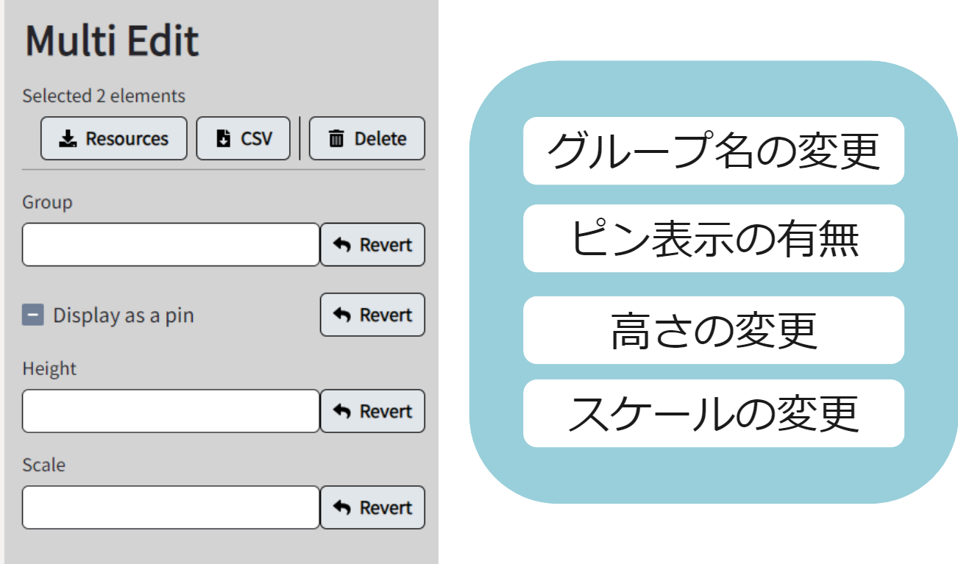Image resolution: width=958 pixels, height=564 pixels.
Task: Click the CSV file export icon
Action: tap(224, 139)
